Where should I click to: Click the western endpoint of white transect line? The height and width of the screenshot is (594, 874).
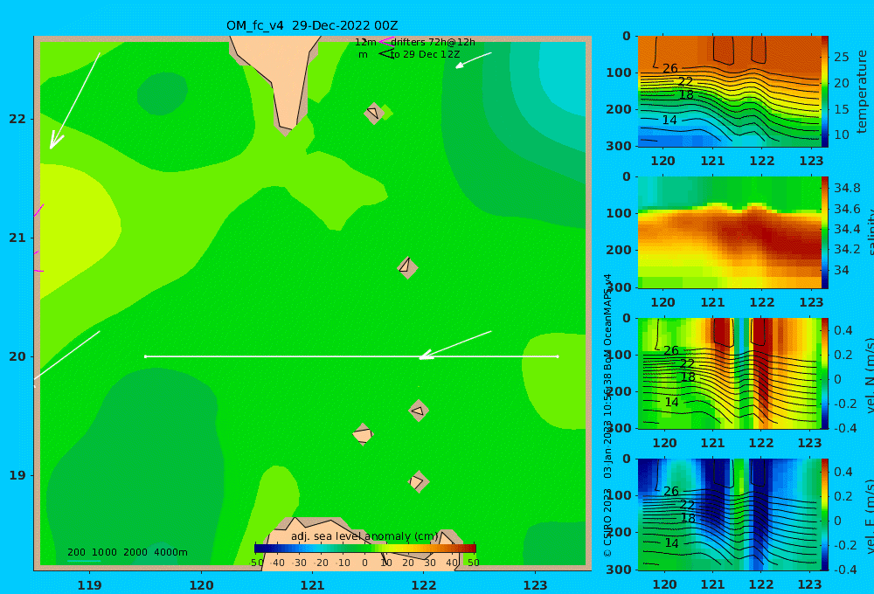(x=145, y=356)
